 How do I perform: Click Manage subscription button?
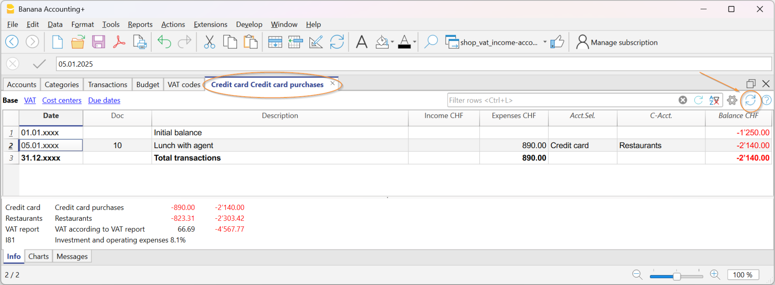[617, 42]
